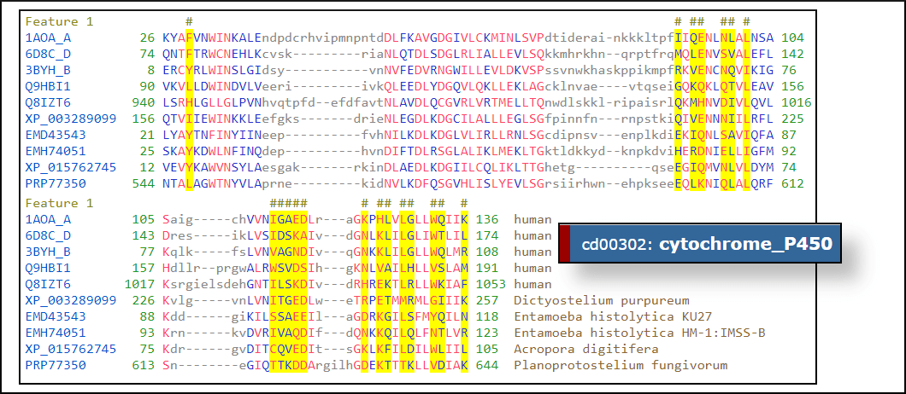The height and width of the screenshot is (394, 906).
Task: Open the XP_015762745 accession on the row starting 12
Action: click(71, 168)
